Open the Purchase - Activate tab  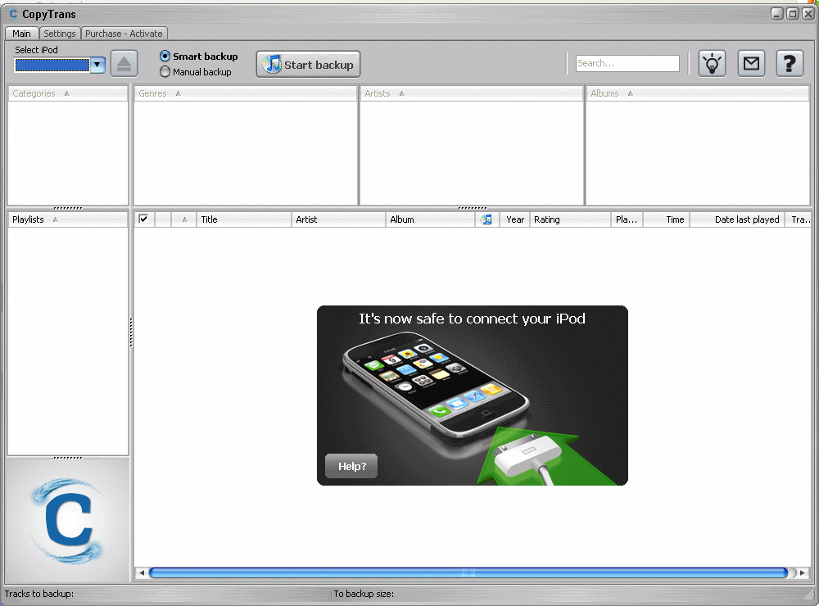coord(124,34)
